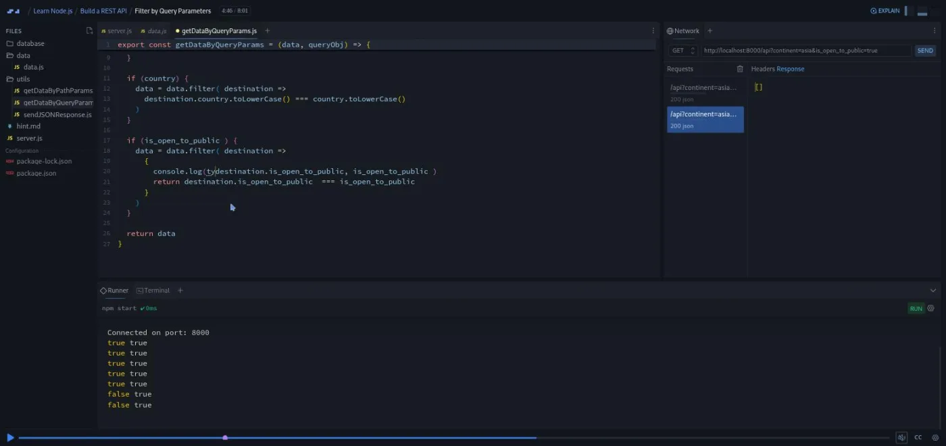Viewport: 946px width, 446px height.
Task: Seek on the video progress bar
Action: point(453,437)
